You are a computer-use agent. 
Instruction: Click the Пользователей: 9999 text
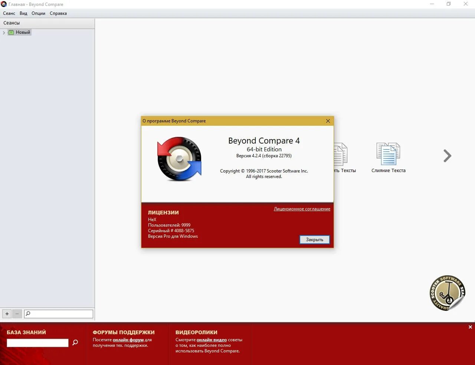click(169, 225)
